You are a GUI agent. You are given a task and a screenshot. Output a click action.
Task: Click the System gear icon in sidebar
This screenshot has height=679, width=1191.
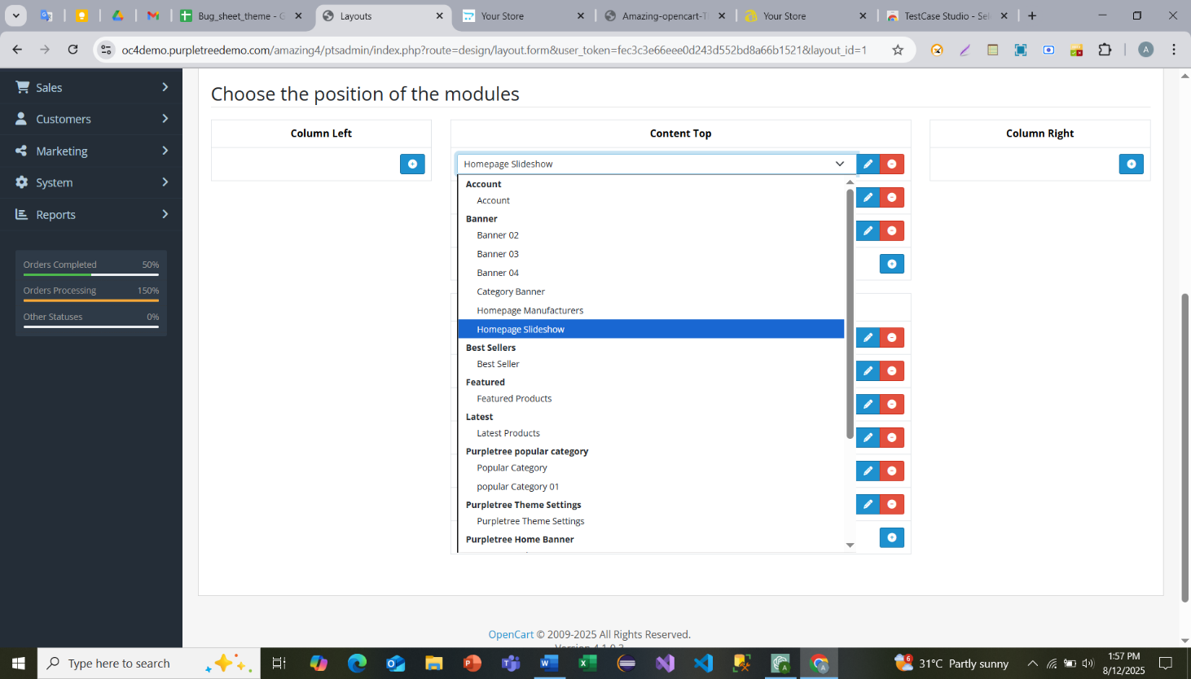21,182
